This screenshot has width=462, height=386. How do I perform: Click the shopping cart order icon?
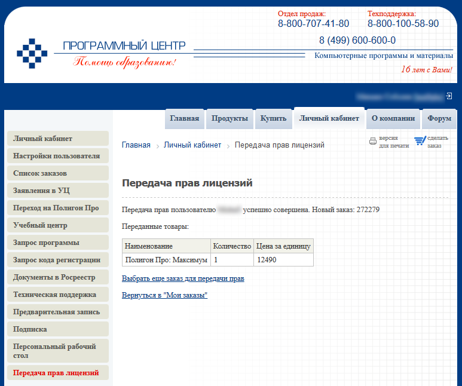(420, 141)
